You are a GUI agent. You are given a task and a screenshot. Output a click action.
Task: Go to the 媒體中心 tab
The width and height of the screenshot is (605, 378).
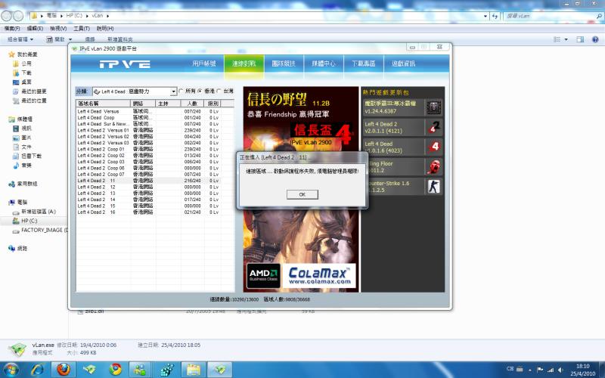pyautogui.click(x=324, y=64)
